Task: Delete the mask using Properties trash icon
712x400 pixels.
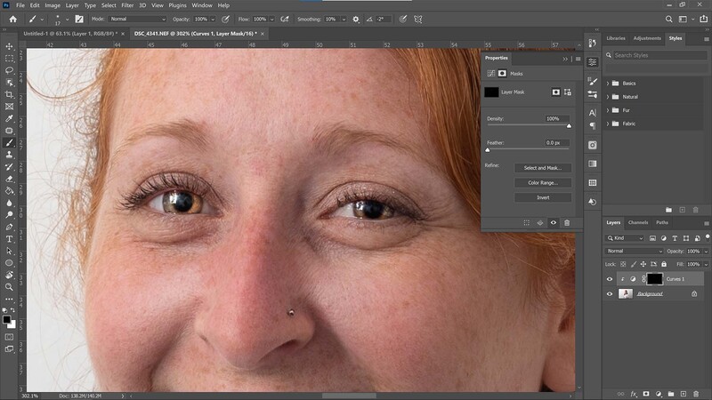Action: 567,223
